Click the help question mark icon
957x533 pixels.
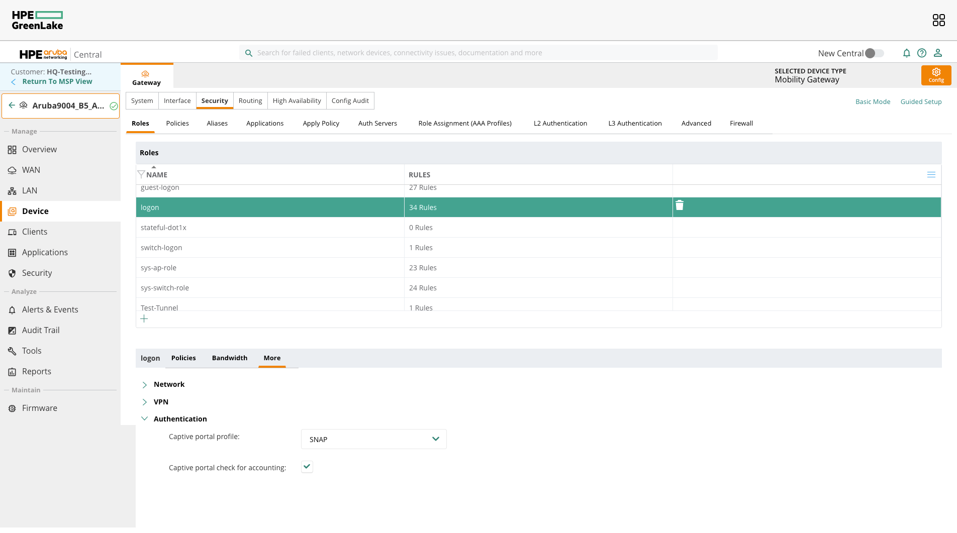click(922, 53)
